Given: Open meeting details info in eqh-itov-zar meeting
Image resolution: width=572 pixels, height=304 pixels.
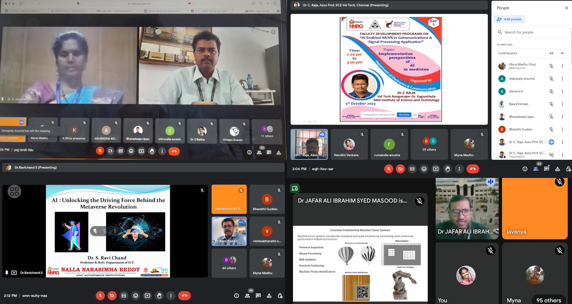Looking at the screenshot, I should [525, 169].
